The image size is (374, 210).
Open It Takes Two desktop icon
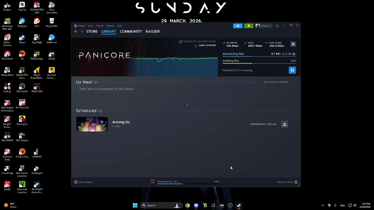[x=22, y=153]
